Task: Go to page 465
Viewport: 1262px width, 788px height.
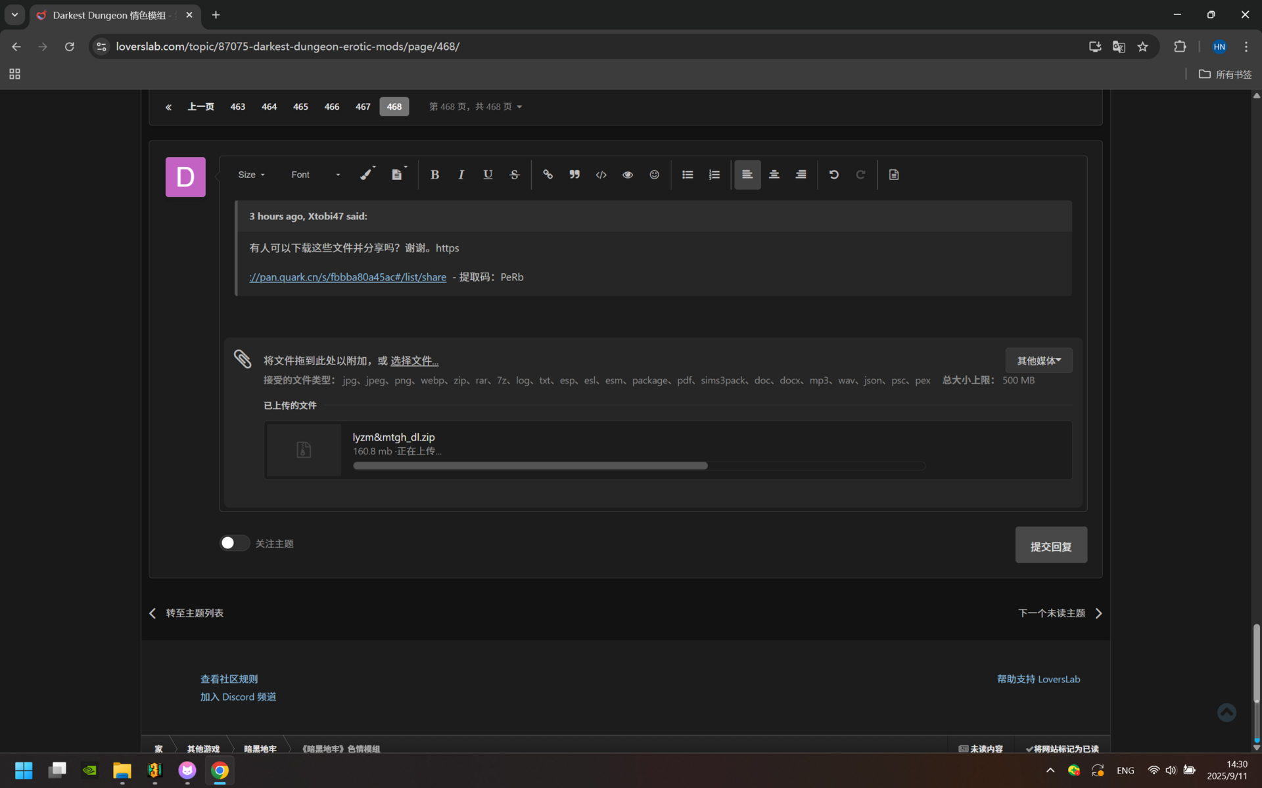Action: tap(300, 107)
